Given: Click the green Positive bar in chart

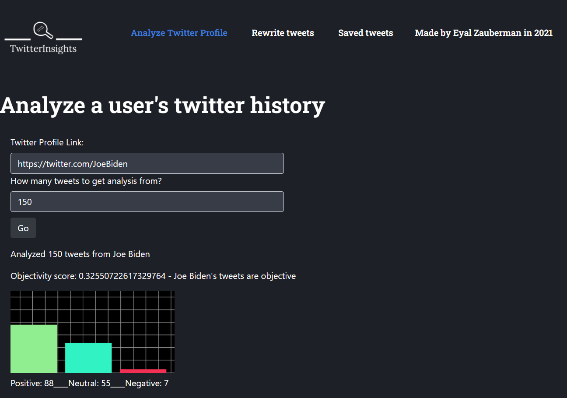Looking at the screenshot, I should click(x=34, y=349).
